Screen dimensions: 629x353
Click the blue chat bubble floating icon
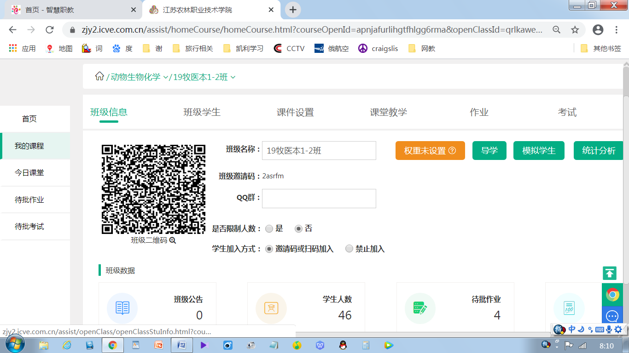coord(612,316)
